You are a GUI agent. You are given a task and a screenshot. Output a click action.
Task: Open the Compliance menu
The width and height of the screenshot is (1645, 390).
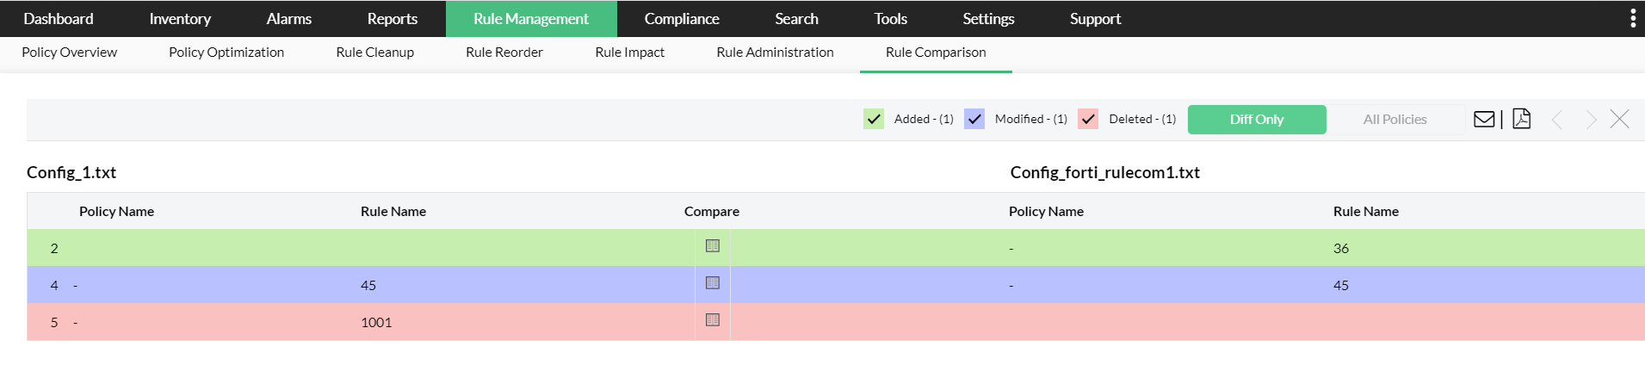[x=681, y=18]
